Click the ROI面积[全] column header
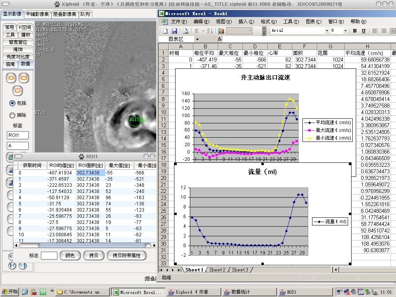This screenshot has height=297, width=396. 90,166
